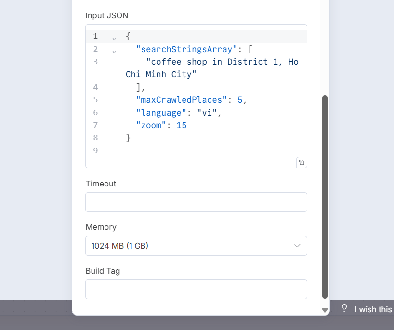
Task: Open the JSON editor fullscreen expand icon
Action: (x=302, y=162)
